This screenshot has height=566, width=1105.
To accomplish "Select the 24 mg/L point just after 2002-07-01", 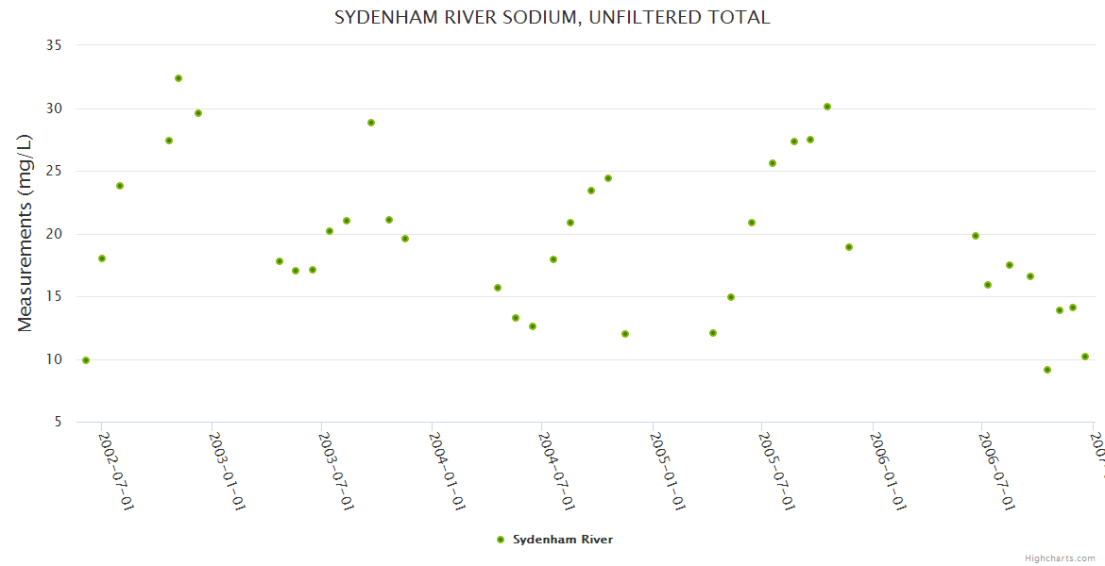I will pyautogui.click(x=120, y=186).
